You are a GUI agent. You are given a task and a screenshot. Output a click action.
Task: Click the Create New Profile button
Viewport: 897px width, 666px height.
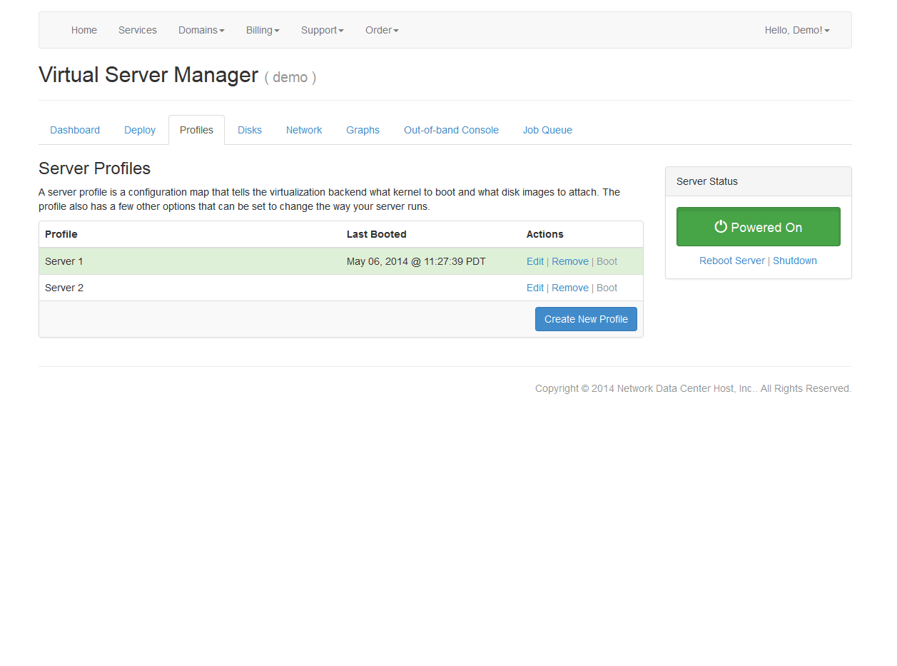tap(586, 319)
